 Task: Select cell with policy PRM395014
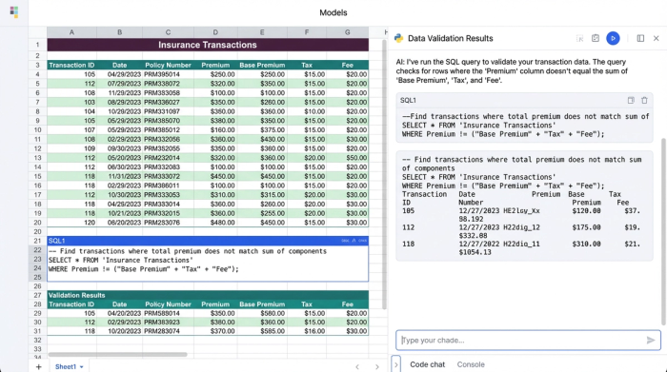click(168, 74)
